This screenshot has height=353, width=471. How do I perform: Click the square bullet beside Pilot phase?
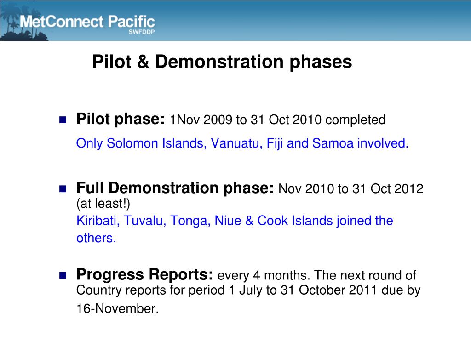tap(63, 120)
